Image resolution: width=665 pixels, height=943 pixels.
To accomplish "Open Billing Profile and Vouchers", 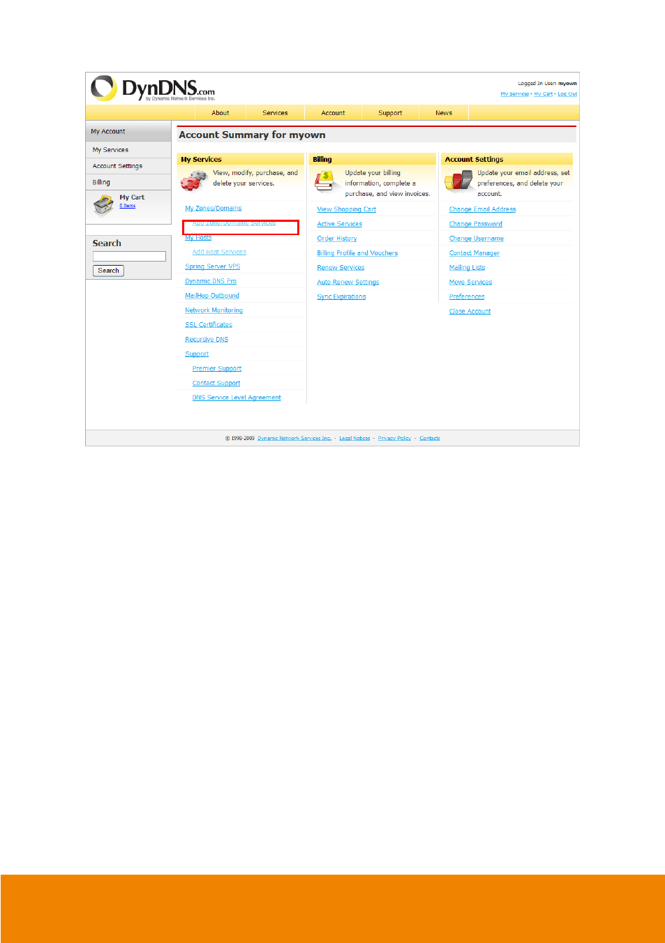I will (x=357, y=253).
